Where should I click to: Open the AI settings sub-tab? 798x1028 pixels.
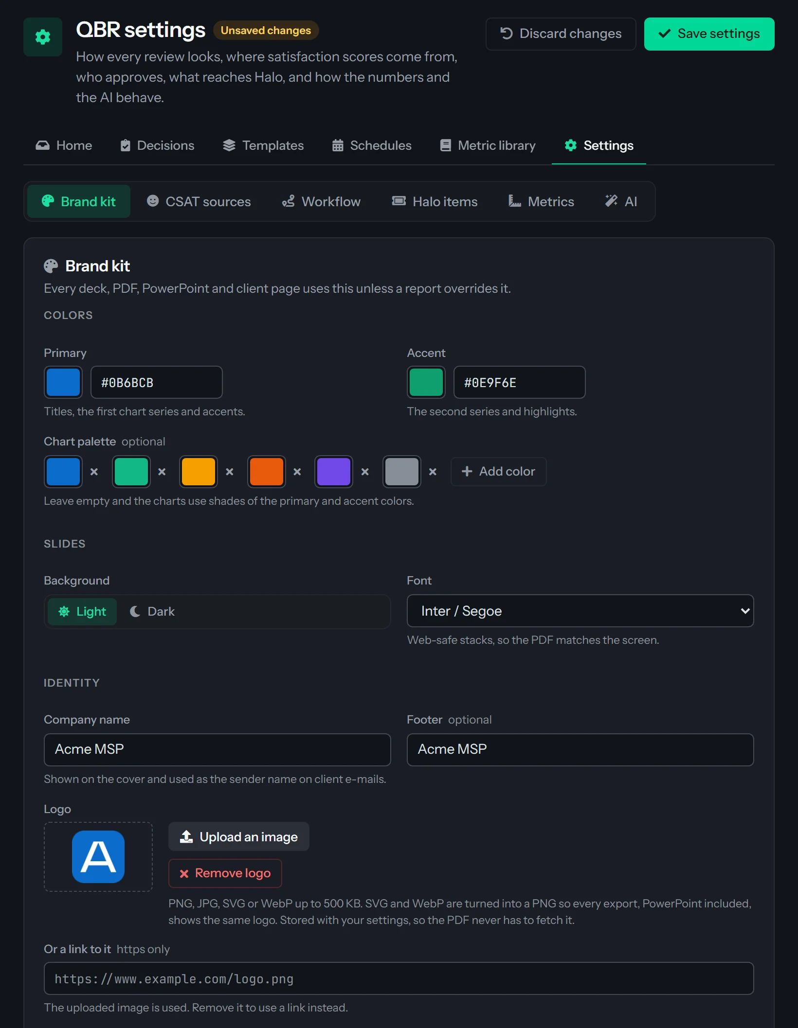pyautogui.click(x=621, y=201)
